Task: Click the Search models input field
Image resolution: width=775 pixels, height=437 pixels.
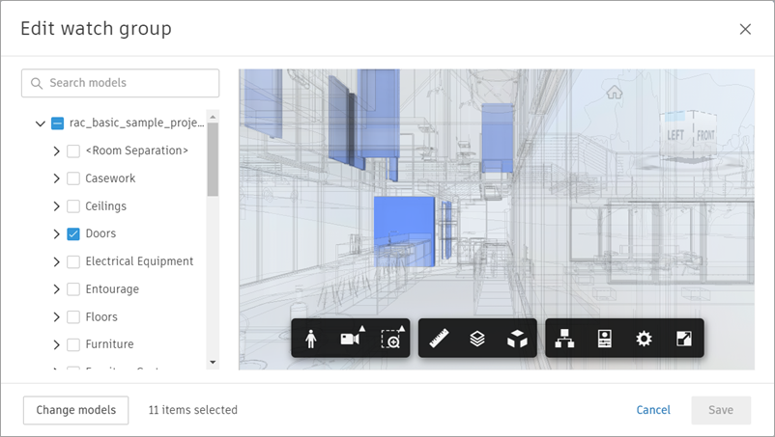Action: pyautogui.click(x=120, y=83)
